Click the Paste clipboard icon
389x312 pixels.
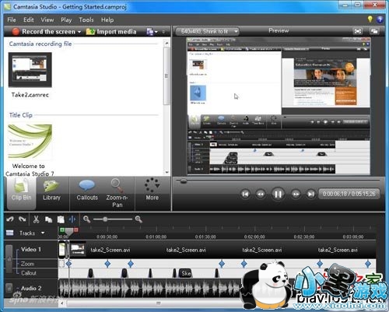[x=61, y=219]
